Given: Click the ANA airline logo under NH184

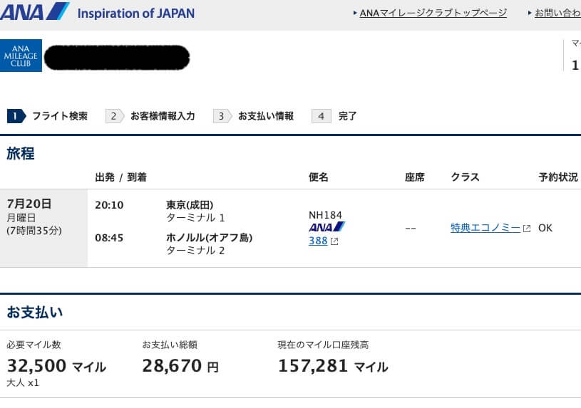Looking at the screenshot, I should 327,227.
